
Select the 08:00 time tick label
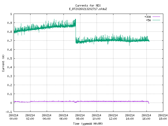click(80, 117)
